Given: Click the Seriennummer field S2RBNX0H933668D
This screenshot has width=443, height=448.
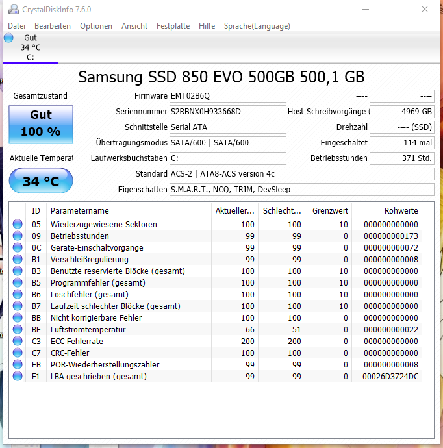Looking at the screenshot, I should 228,112.
